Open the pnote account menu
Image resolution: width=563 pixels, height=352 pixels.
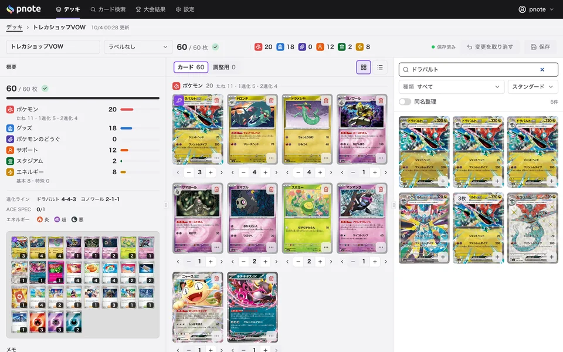pyautogui.click(x=536, y=9)
